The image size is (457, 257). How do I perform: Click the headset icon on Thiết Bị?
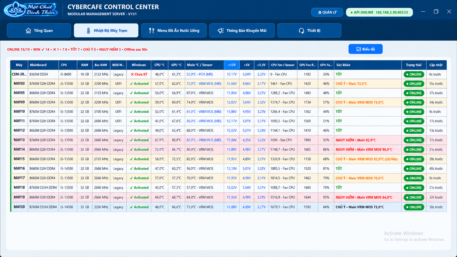pos(301,31)
